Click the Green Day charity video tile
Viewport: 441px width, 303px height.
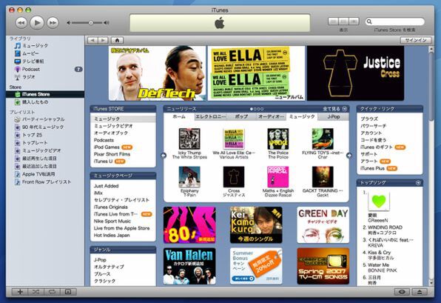(x=323, y=225)
